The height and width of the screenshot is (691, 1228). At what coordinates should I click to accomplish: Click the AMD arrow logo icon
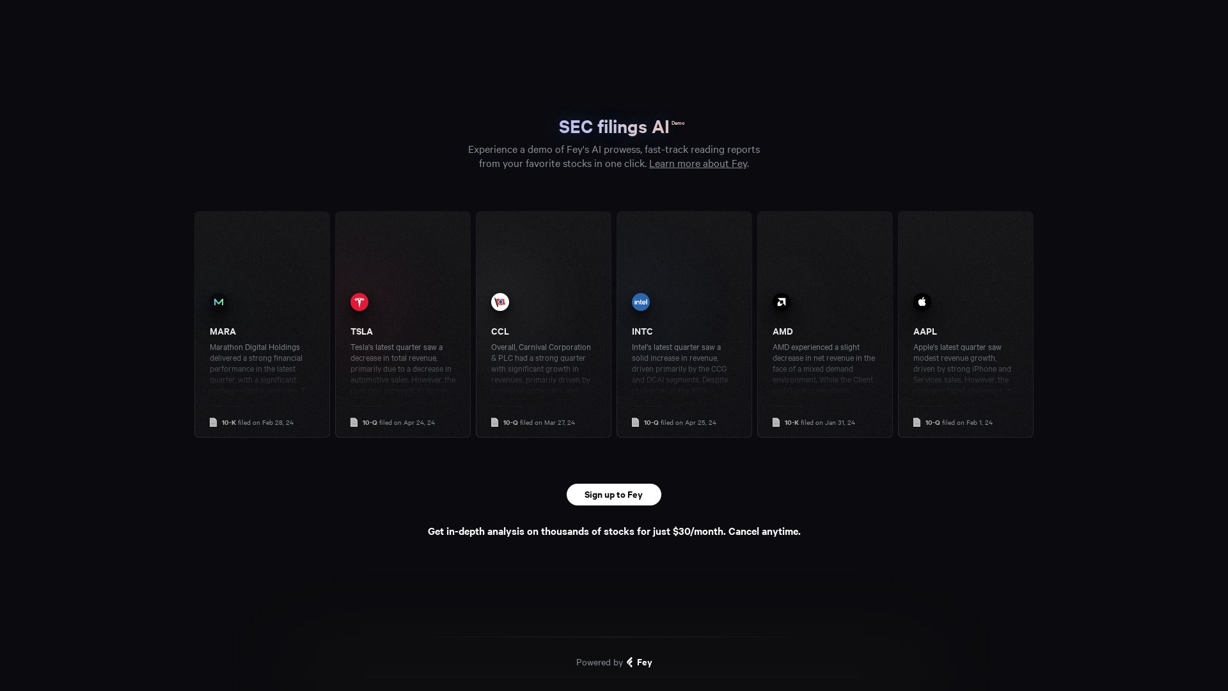(x=782, y=302)
